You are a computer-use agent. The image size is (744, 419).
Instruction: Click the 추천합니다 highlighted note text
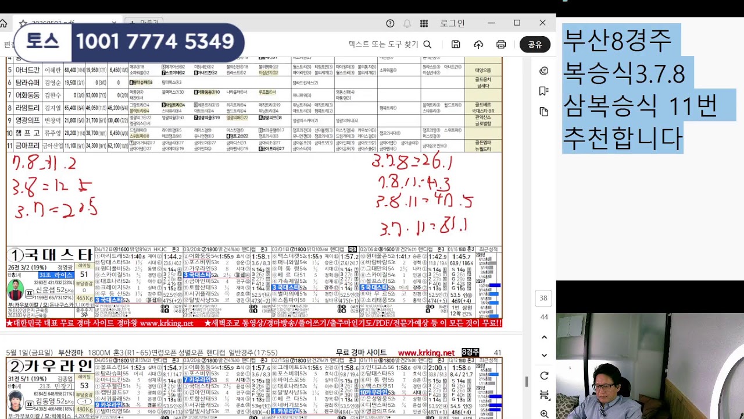623,139
